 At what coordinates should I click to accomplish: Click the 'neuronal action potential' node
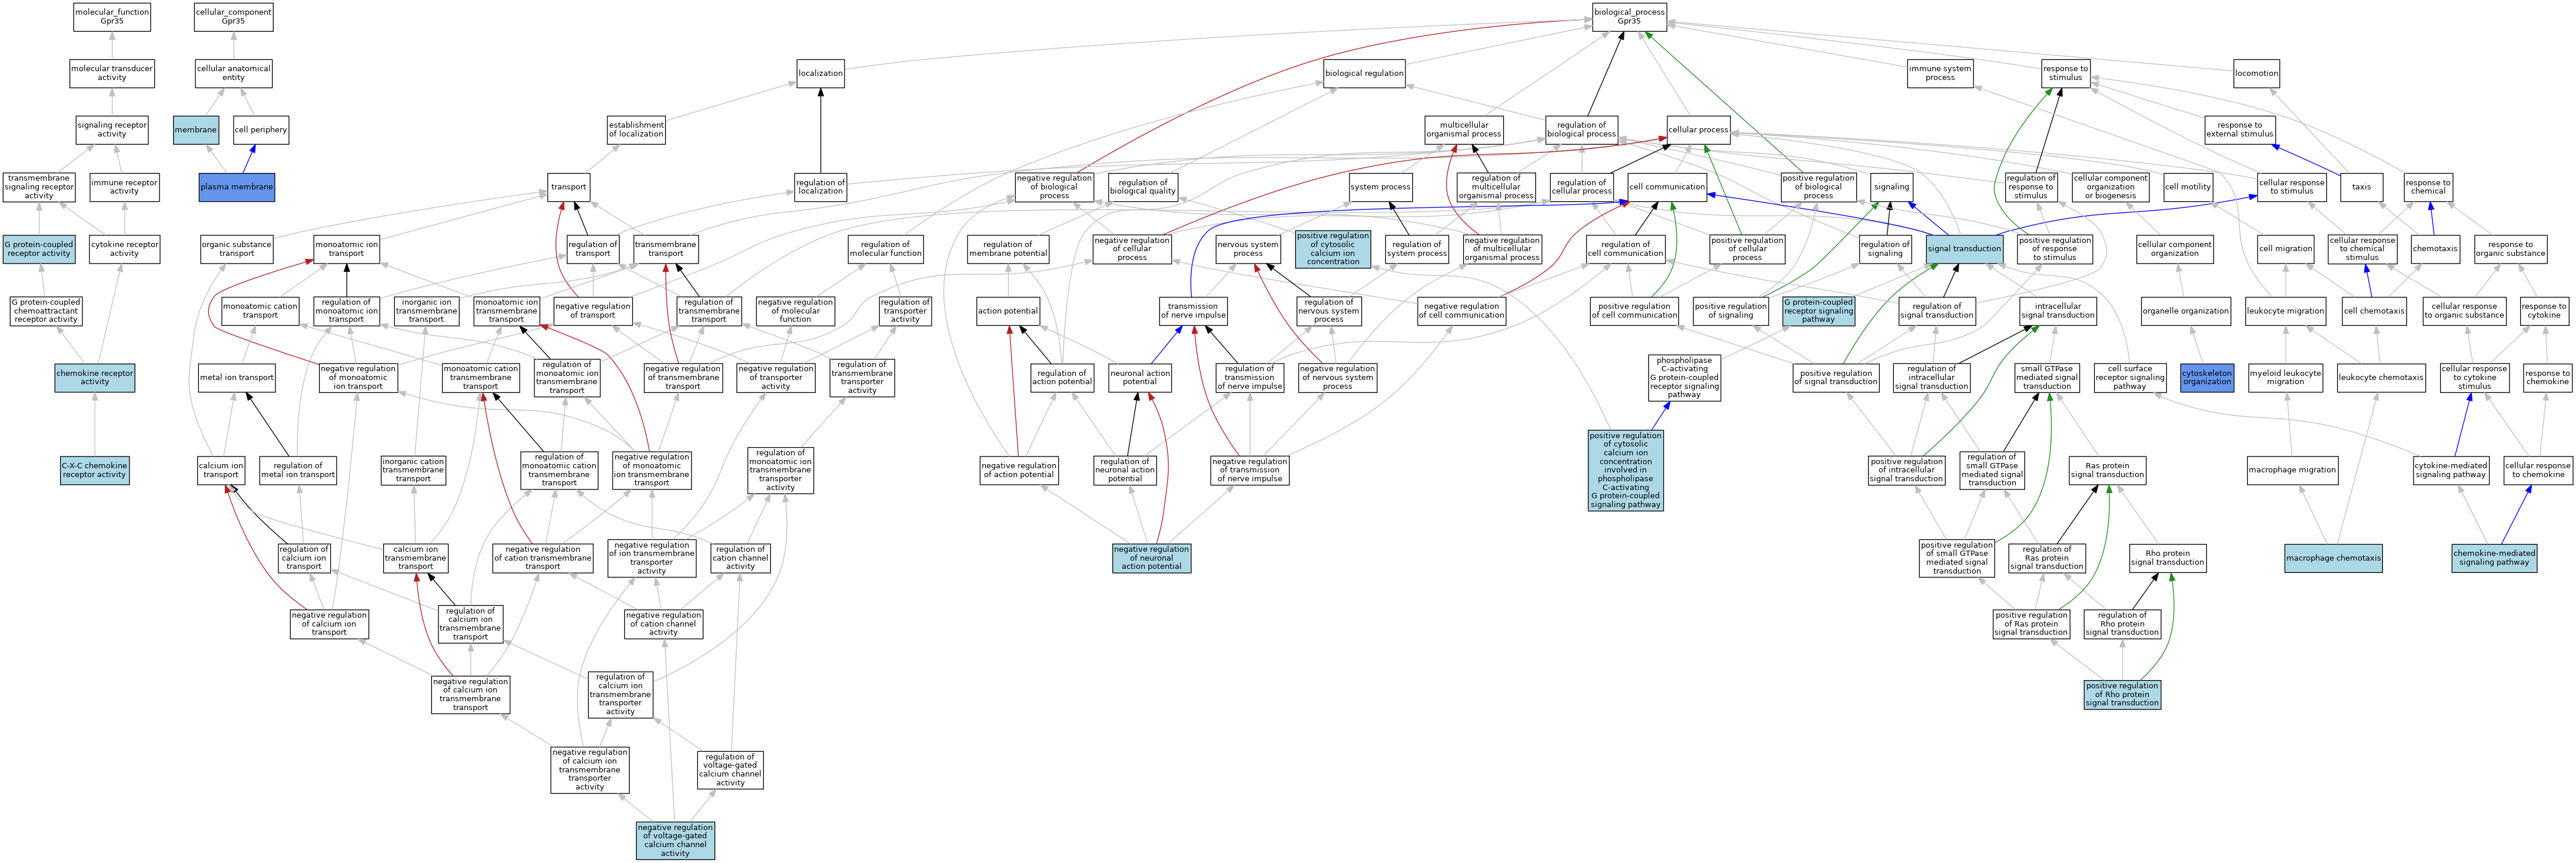tap(1140, 377)
